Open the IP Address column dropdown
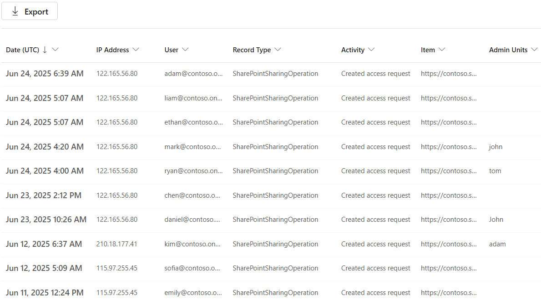The image size is (541, 300). point(136,50)
